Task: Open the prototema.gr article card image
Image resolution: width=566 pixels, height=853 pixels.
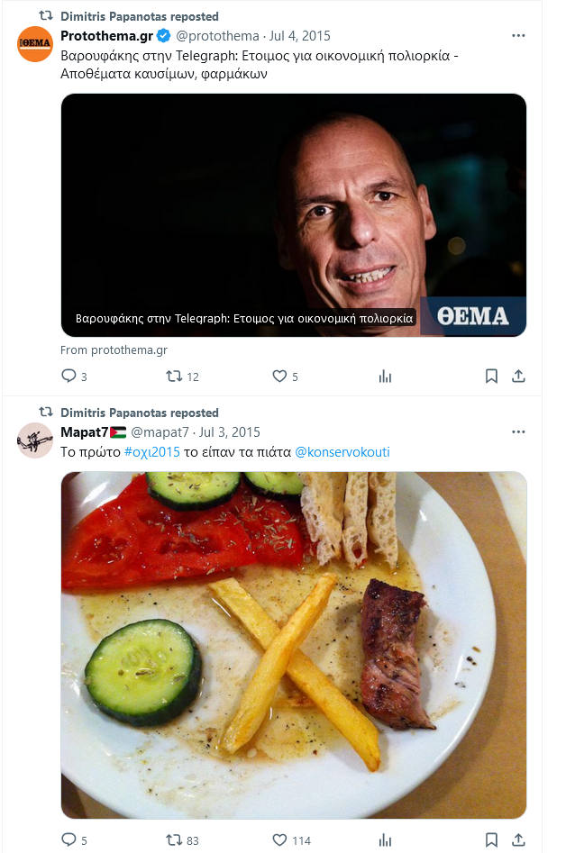Action: coord(293,215)
